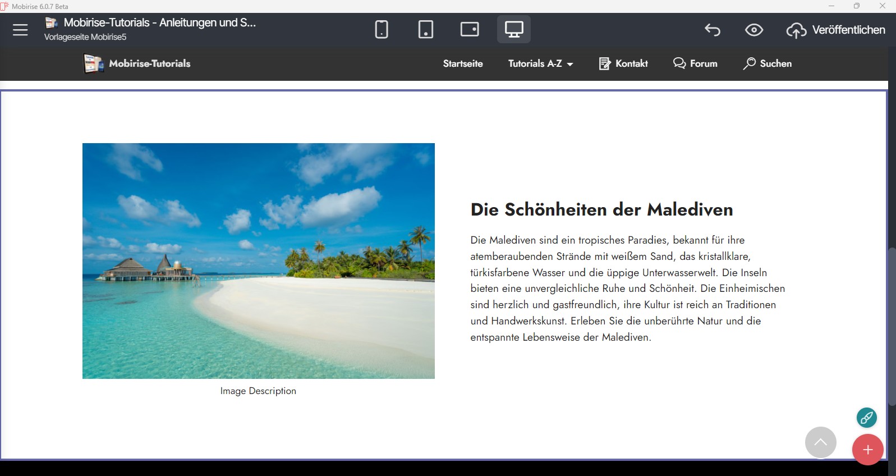896x476 pixels.
Task: Open the hamburger main menu
Action: 20,30
